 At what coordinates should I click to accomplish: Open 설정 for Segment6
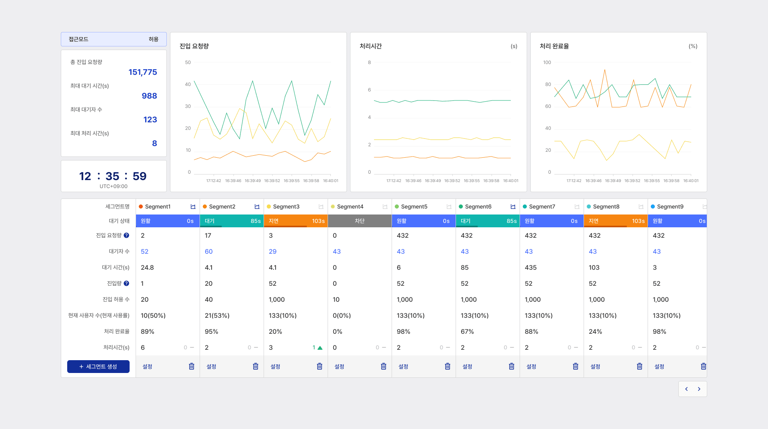click(467, 367)
